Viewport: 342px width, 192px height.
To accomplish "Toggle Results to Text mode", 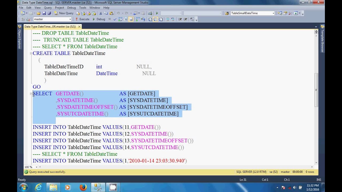I will click(x=150, y=19).
